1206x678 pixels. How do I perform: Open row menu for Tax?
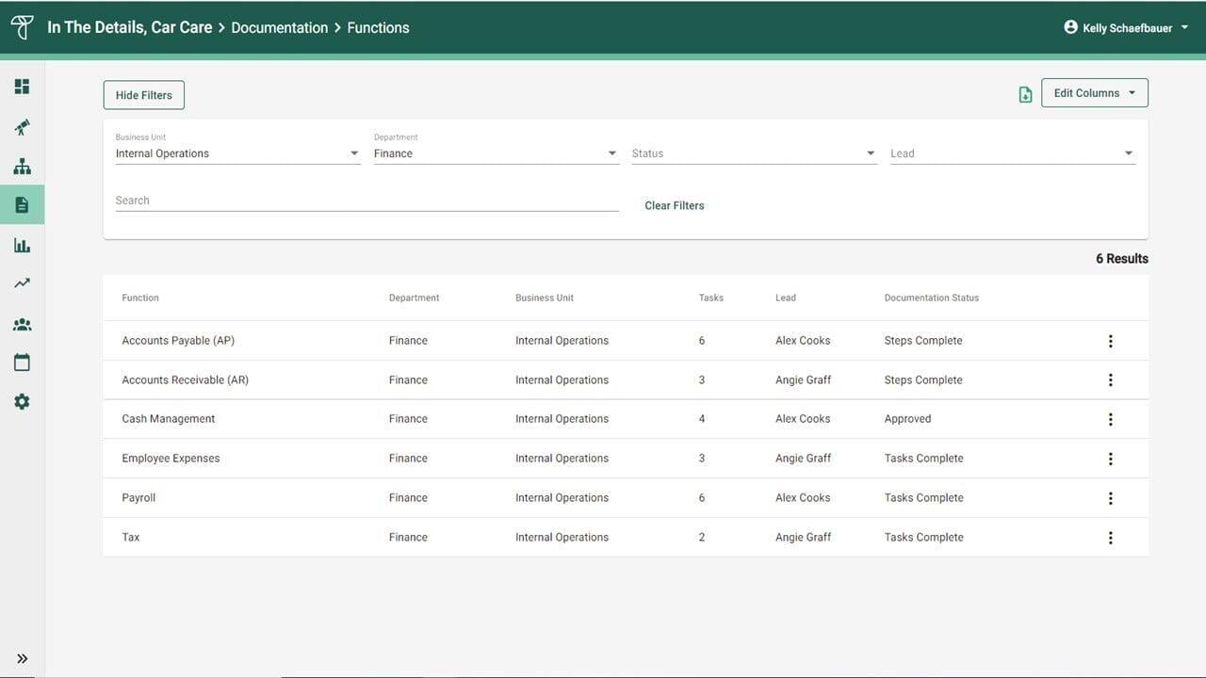[1110, 538]
